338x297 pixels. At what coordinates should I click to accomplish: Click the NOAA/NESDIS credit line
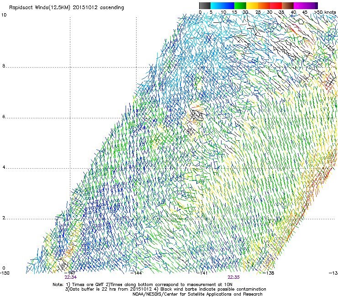[197, 294]
